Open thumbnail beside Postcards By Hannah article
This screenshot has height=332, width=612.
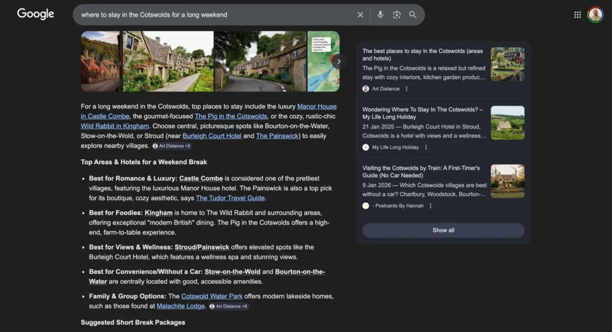point(507,181)
